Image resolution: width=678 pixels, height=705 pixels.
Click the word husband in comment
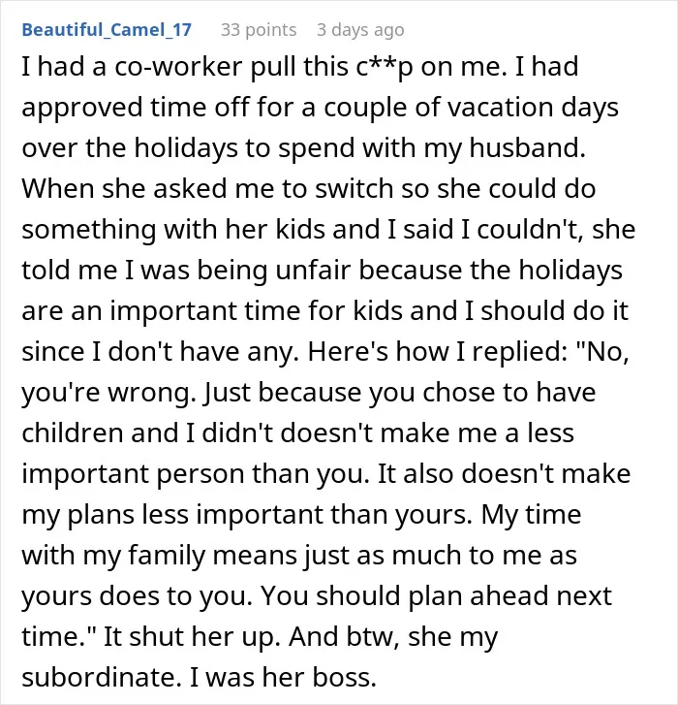pyautogui.click(x=527, y=148)
